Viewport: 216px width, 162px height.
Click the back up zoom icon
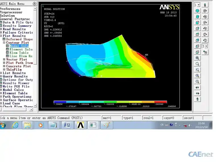click(197, 70)
